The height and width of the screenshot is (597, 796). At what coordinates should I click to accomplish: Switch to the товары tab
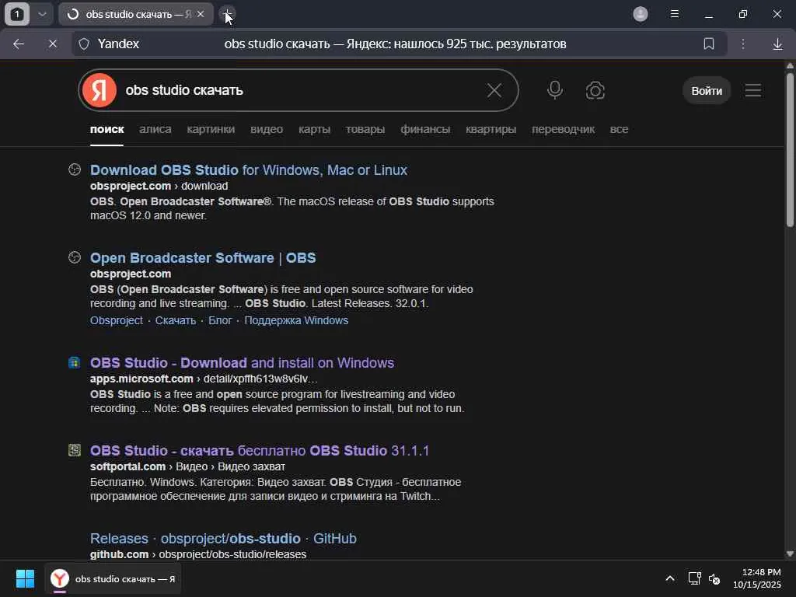[365, 130]
